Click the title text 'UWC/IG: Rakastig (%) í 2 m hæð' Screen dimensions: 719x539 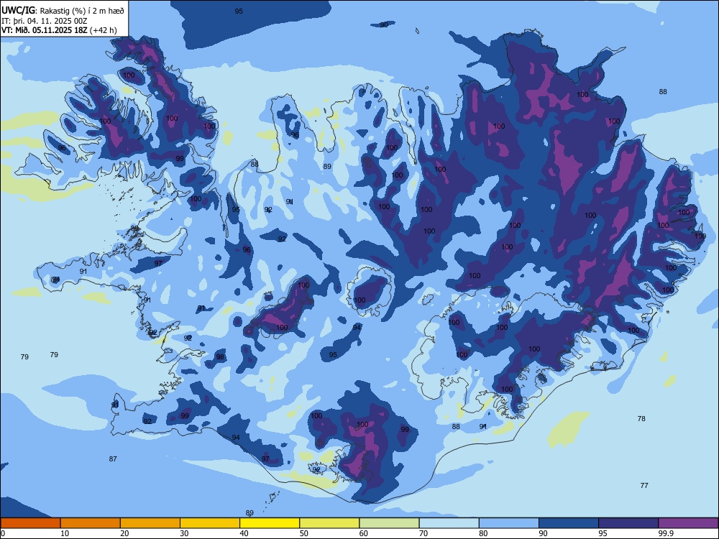[x=63, y=11]
